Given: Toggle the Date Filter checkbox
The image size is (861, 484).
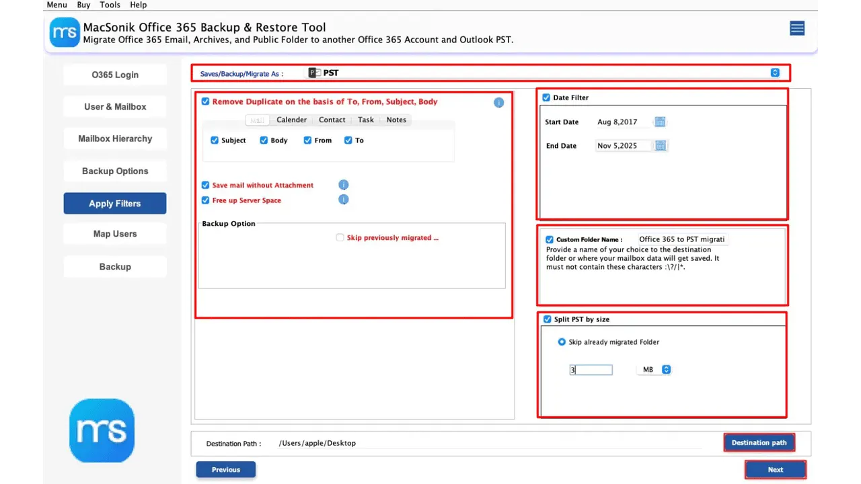Looking at the screenshot, I should (x=546, y=97).
